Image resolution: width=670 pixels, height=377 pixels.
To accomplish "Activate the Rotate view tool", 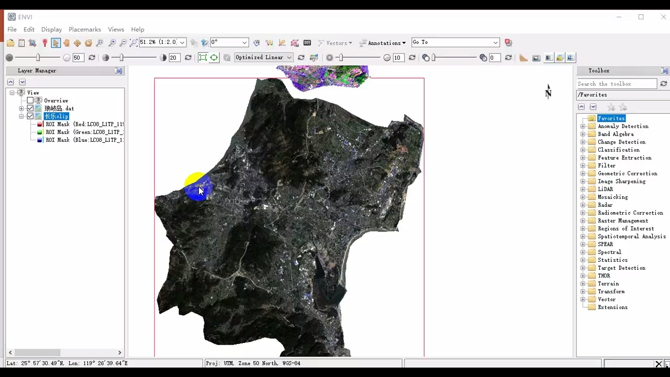I will click(88, 43).
